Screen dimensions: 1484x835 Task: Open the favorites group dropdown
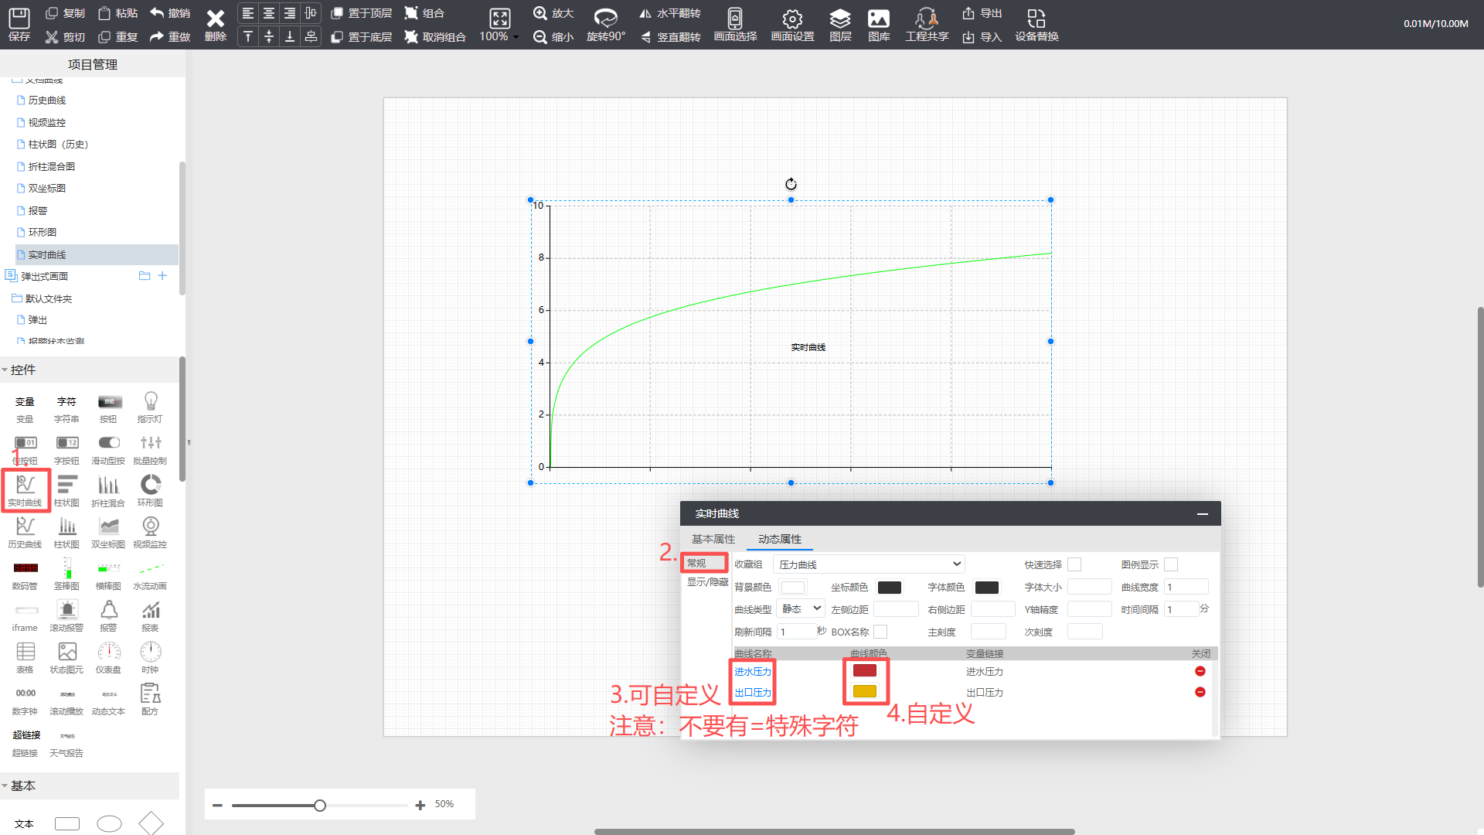[x=870, y=564]
